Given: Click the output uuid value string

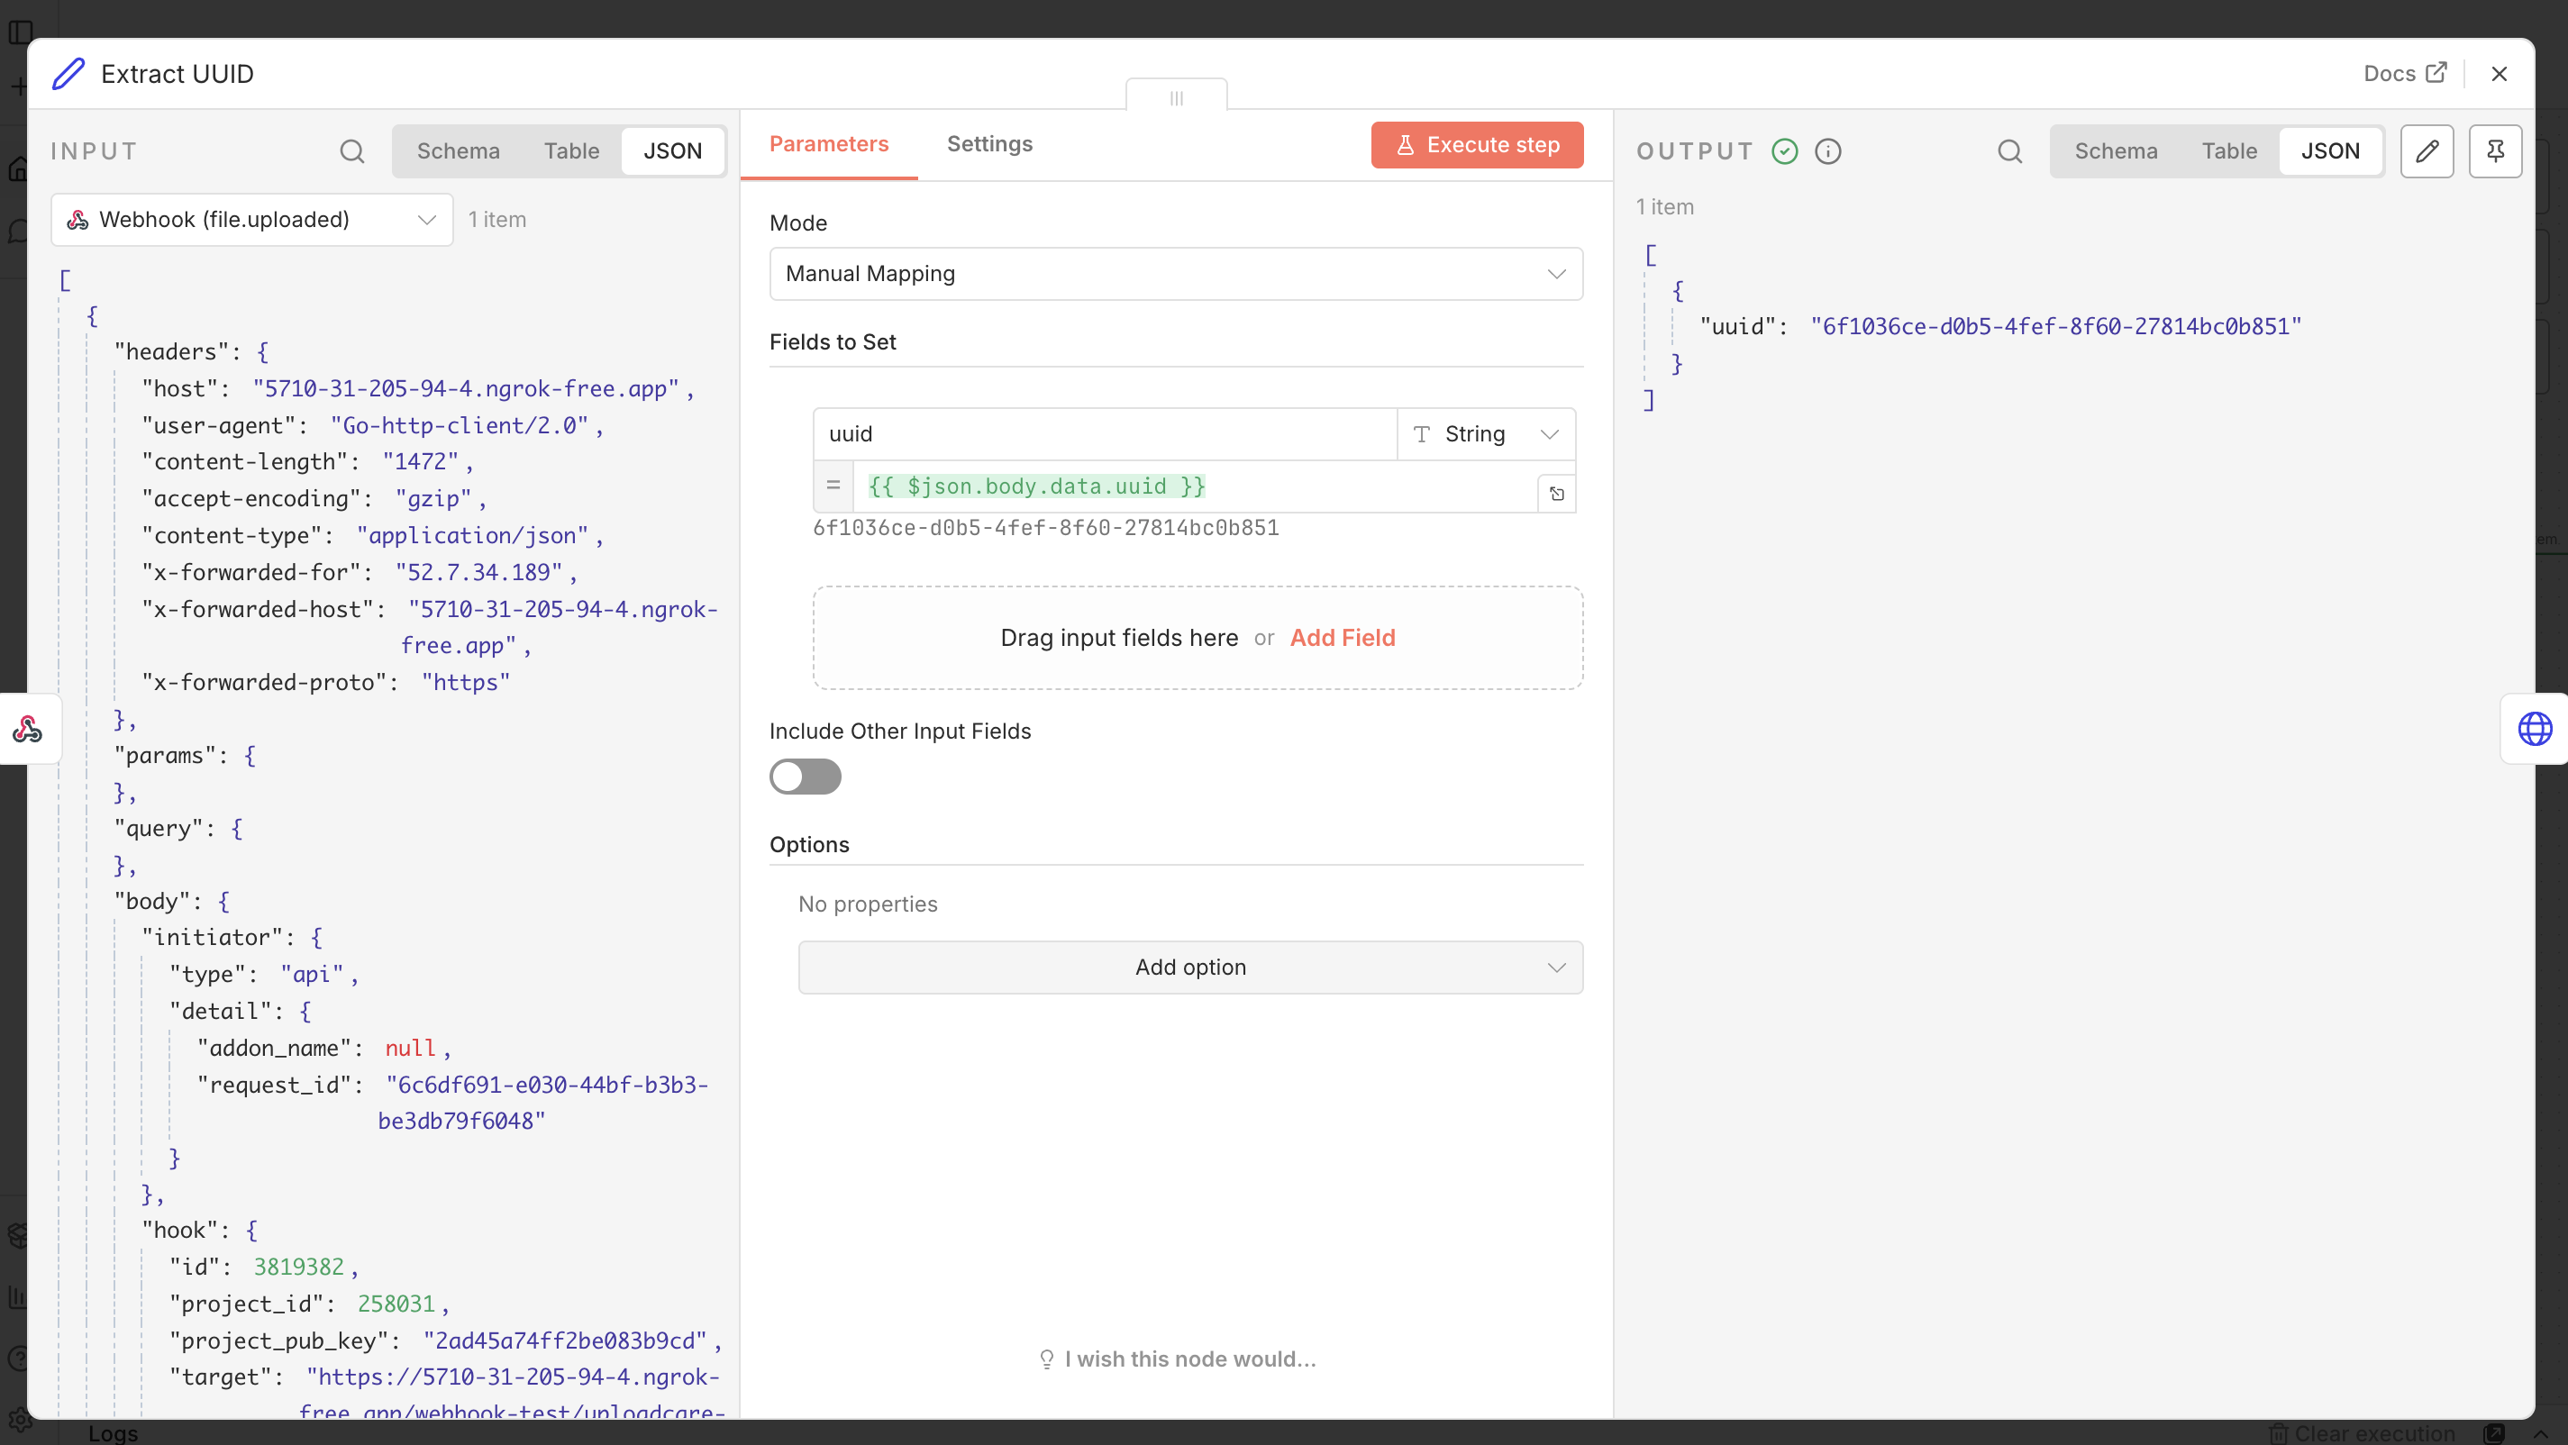Looking at the screenshot, I should [2055, 327].
